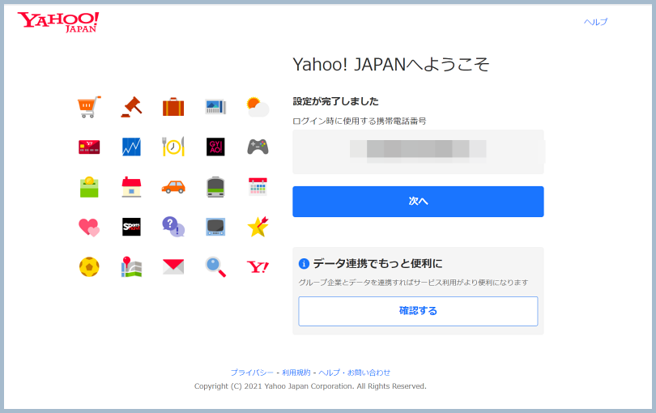
Task: Click the pink hearts partner icon
Action: coord(89,228)
